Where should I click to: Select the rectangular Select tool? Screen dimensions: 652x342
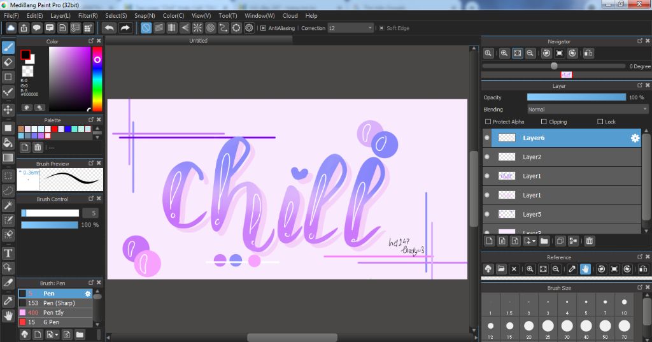click(8, 176)
